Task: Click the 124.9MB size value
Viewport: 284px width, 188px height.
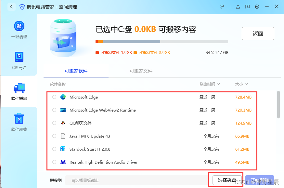Action: 243,123
